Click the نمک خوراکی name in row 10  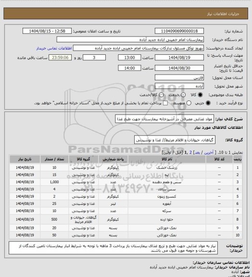point(167,235)
